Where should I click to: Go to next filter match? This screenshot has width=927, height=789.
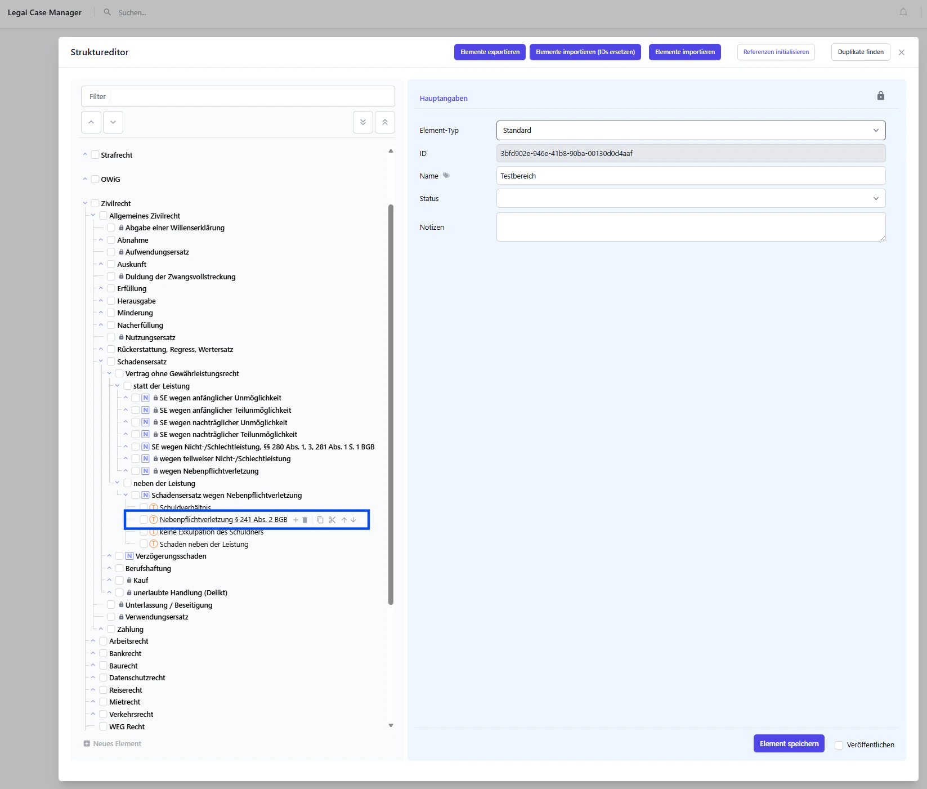point(113,122)
